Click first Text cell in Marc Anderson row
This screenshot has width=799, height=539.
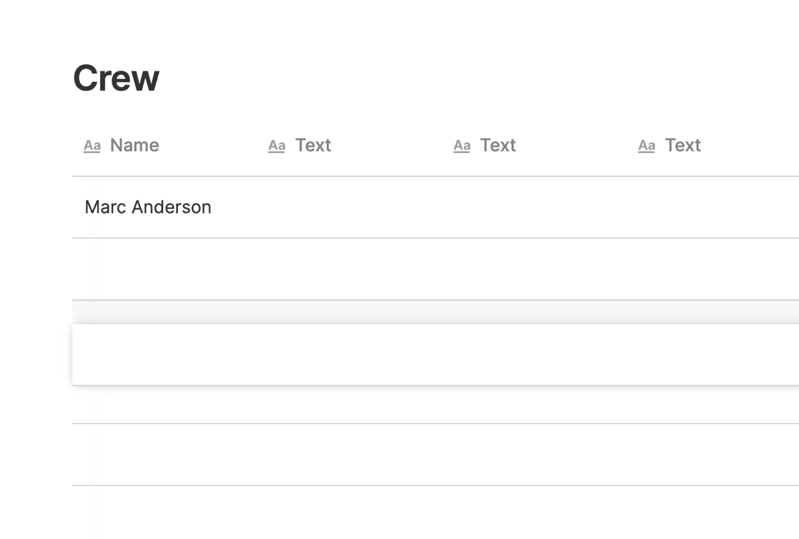tap(351, 207)
